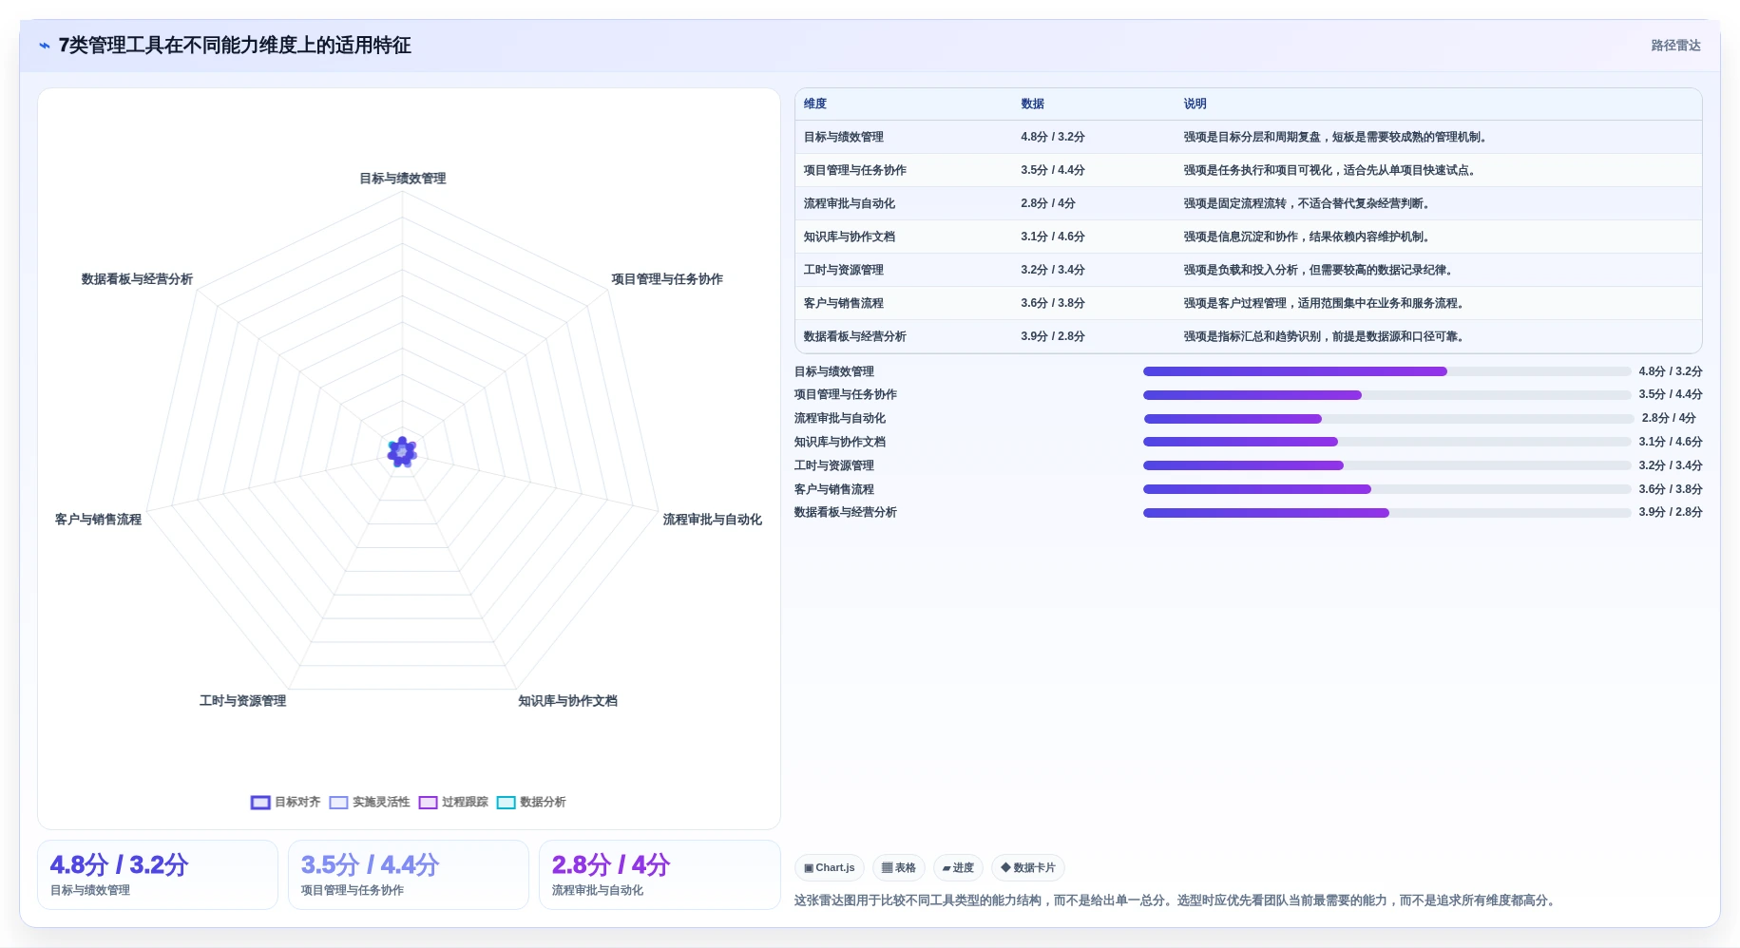This screenshot has height=948, width=1740.
Task: Select table row 数据看板与经营分析
Action: pyautogui.click(x=1248, y=336)
